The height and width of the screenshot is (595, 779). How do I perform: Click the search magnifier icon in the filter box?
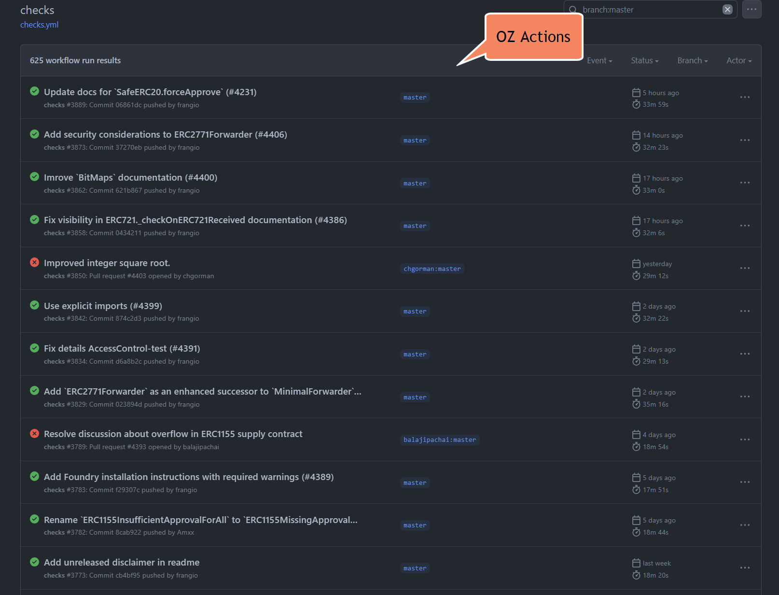coord(572,9)
